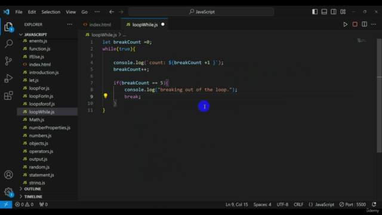Screen dimensions: 382x215
Task: Toggle the secondary side bar layout icon
Action: (333, 12)
